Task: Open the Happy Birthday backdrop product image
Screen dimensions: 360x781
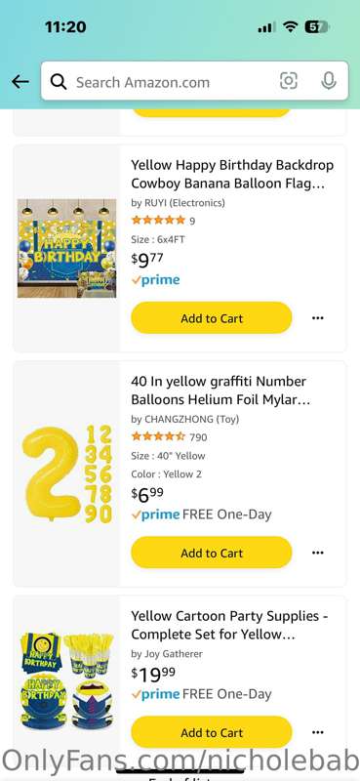Action: coord(66,249)
